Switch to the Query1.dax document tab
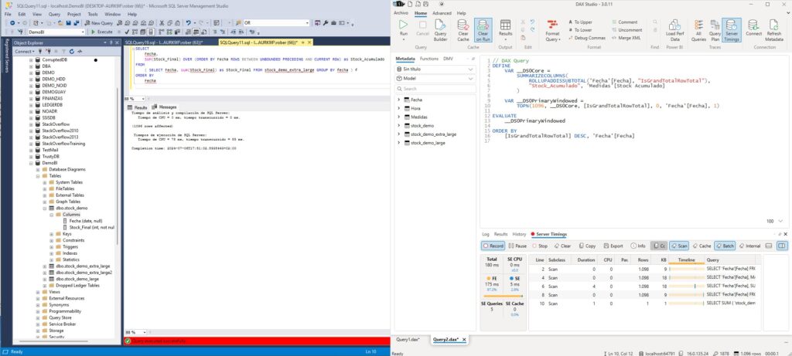 (x=407, y=340)
